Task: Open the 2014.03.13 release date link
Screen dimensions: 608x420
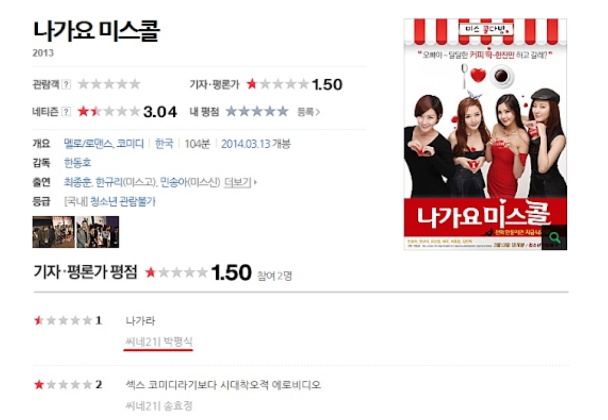Action: click(245, 143)
